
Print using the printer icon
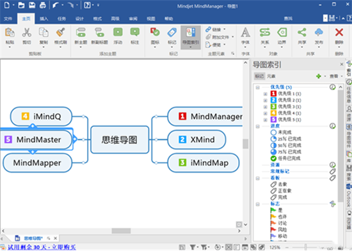coord(43,5)
